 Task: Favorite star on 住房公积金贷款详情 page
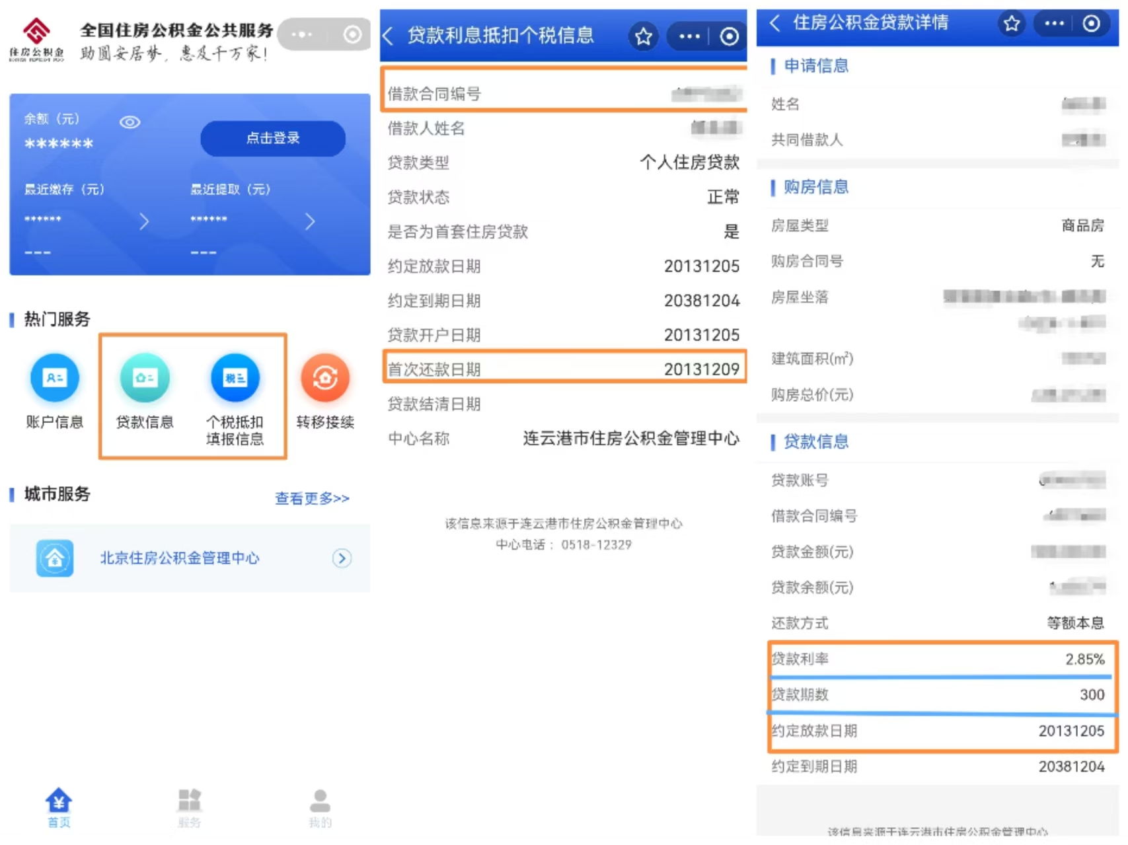coord(1012,24)
